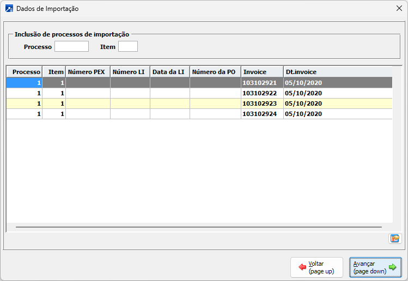This screenshot has height=281, width=408.
Task: Click Data da LI cell of row 103102924
Action: pyautogui.click(x=170, y=114)
